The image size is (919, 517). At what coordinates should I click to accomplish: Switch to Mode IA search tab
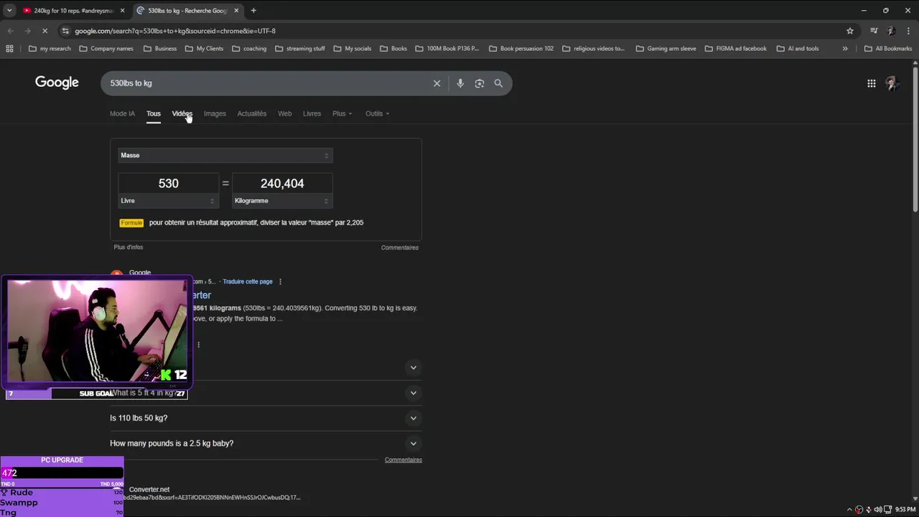(x=122, y=113)
